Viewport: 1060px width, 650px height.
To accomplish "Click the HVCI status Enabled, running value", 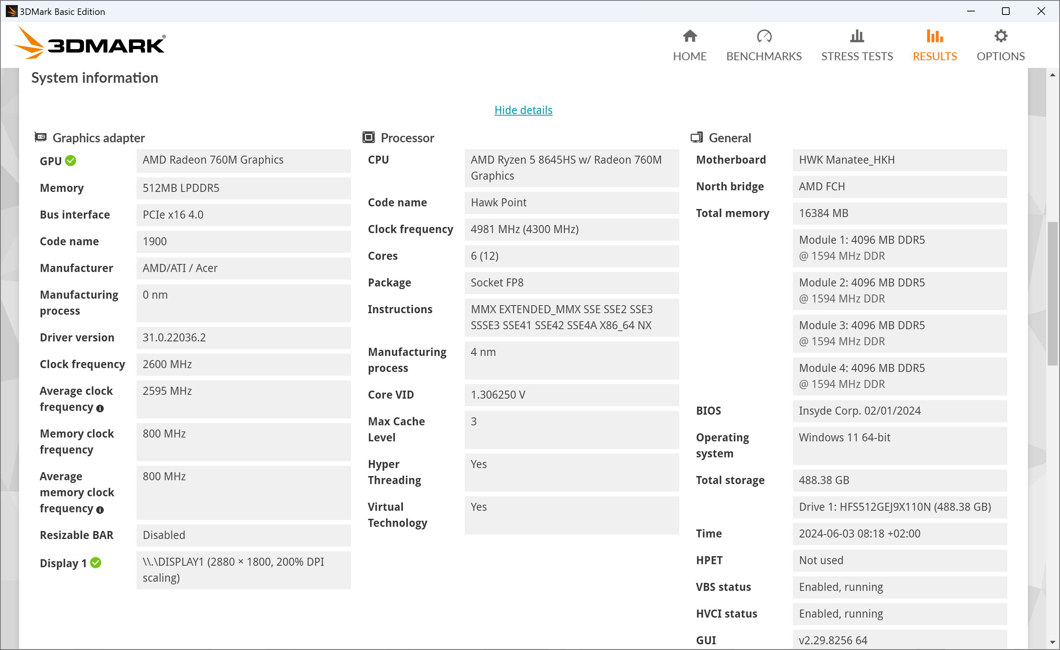I will [x=900, y=614].
